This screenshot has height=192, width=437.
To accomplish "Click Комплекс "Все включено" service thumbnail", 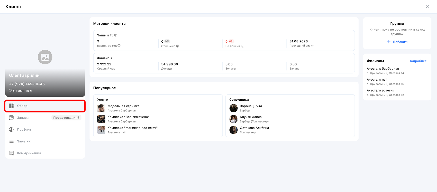I will tap(101, 119).
